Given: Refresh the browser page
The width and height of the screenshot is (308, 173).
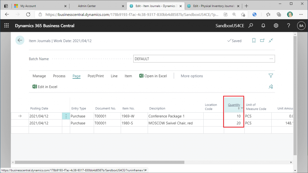Looking at the screenshot, I should click(28, 14).
